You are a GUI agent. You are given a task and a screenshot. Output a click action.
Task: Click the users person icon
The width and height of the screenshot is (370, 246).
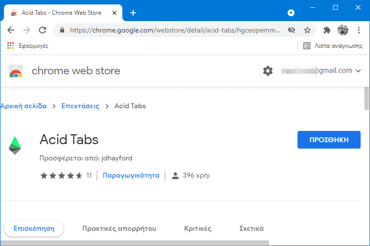coord(175,176)
